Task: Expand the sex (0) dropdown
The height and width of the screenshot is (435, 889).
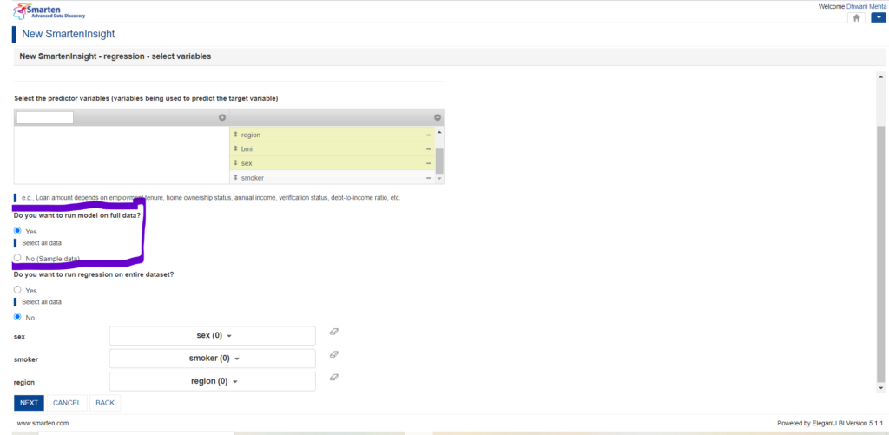Action: pyautogui.click(x=213, y=336)
